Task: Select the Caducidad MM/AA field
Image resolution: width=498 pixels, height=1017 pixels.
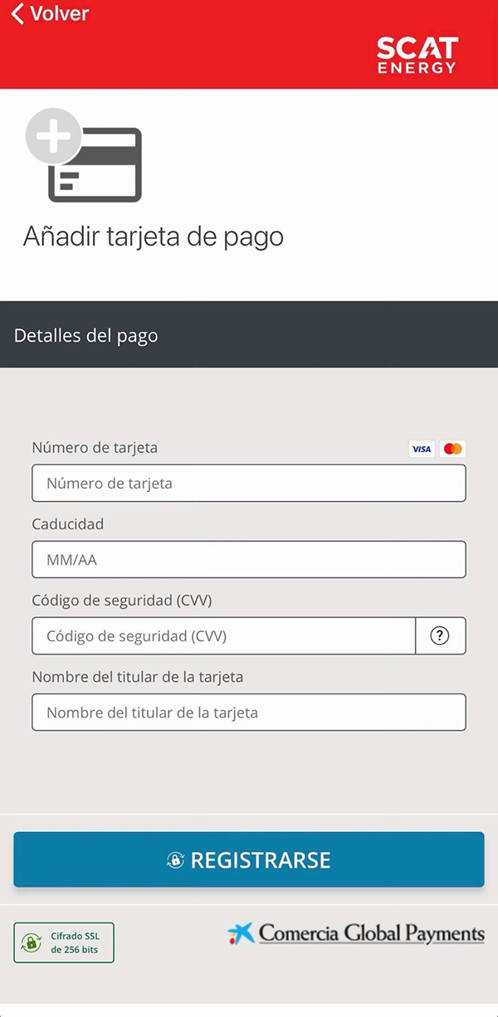Action: pos(249,560)
